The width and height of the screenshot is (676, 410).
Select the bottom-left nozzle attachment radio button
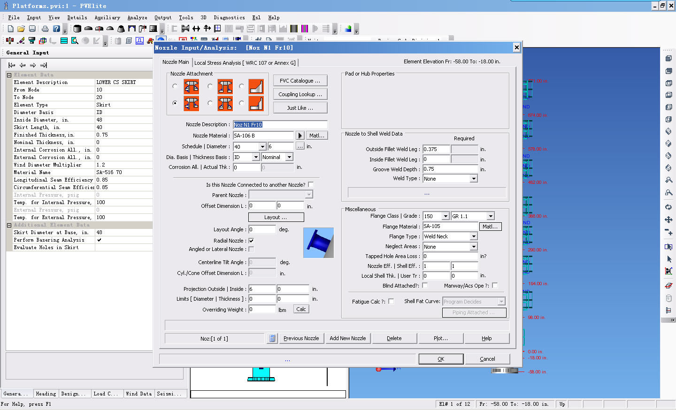point(175,103)
